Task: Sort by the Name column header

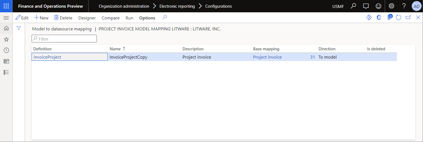Action: click(115, 49)
